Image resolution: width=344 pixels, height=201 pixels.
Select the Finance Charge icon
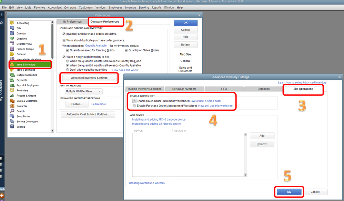click(x=12, y=49)
